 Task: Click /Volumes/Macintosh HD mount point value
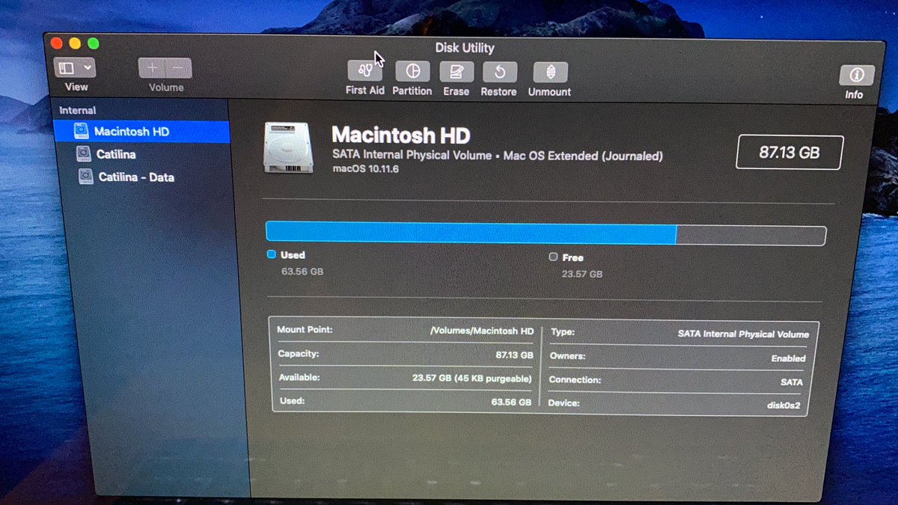click(482, 331)
